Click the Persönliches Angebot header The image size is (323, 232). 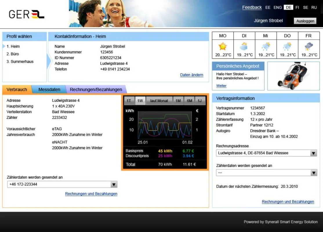(x=238, y=66)
